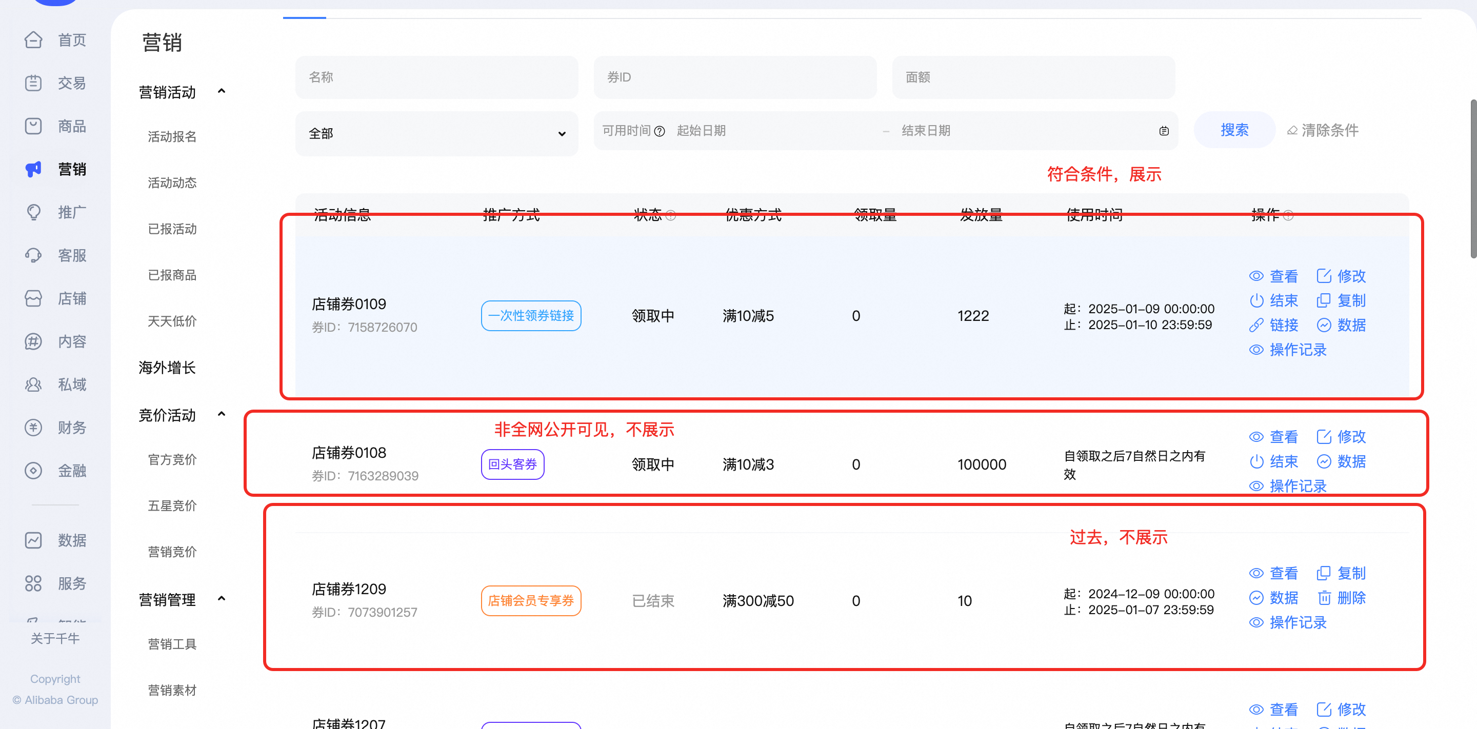Open 天天低价 submenu item
1477x729 pixels.
click(x=172, y=321)
